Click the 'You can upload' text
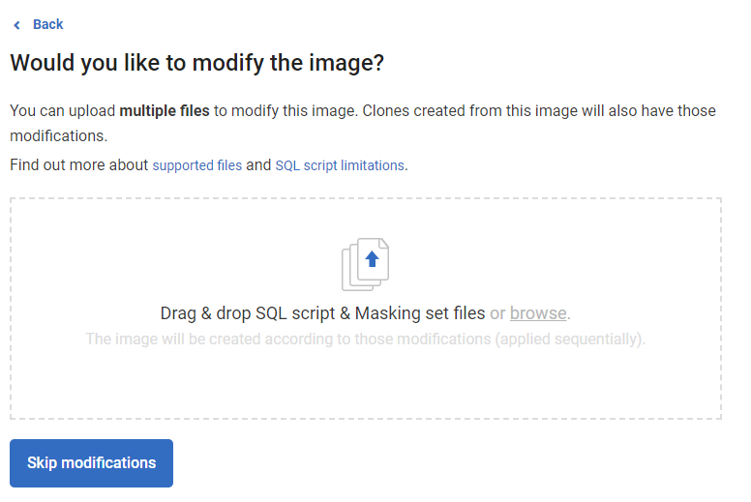Viewport: 751px width, 502px height. tap(62, 110)
